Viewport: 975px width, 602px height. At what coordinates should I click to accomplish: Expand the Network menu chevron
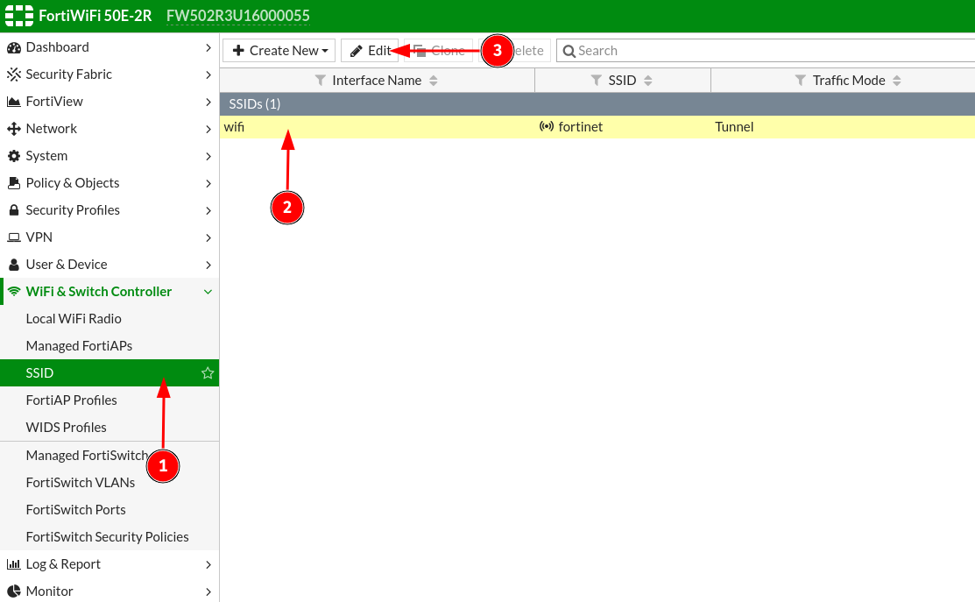(x=208, y=129)
